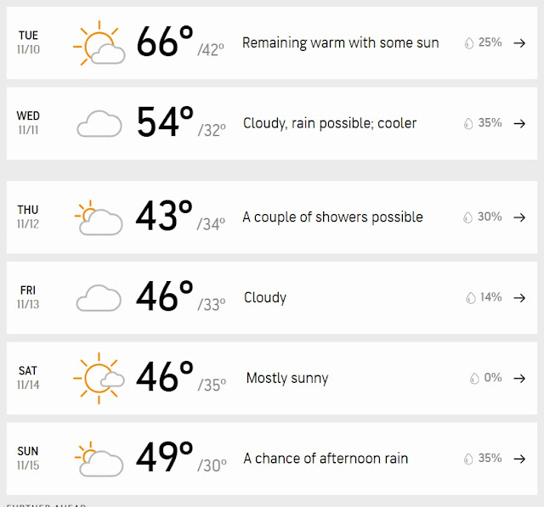Expand Wednesday forecast using its right arrow
544x507 pixels.
[519, 123]
